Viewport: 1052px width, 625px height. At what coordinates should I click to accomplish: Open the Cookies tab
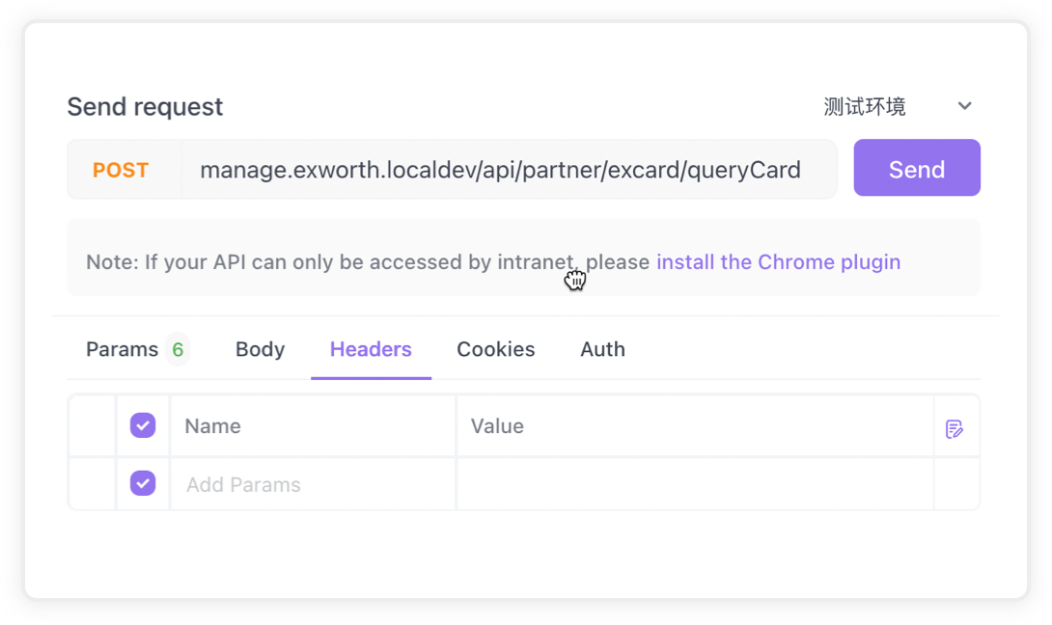[x=496, y=349]
